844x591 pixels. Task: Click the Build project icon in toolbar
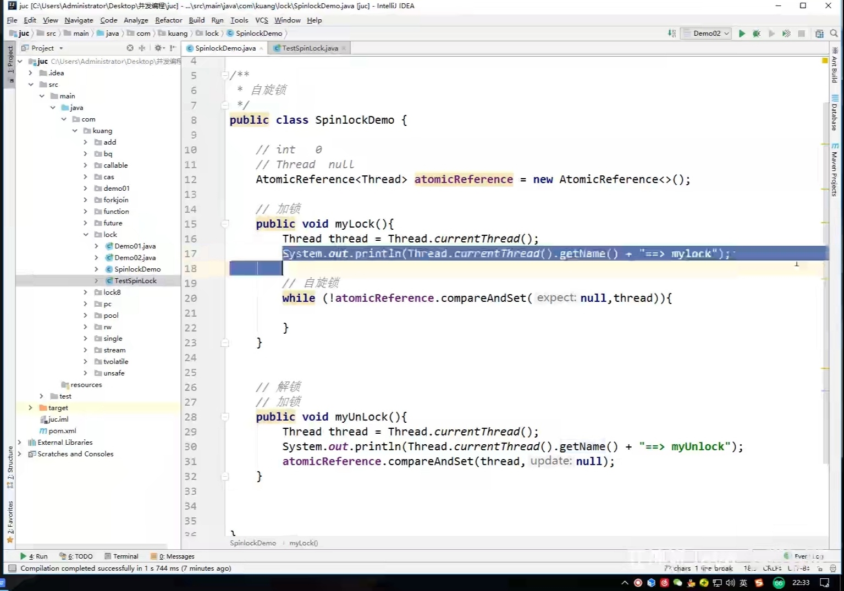click(x=672, y=34)
